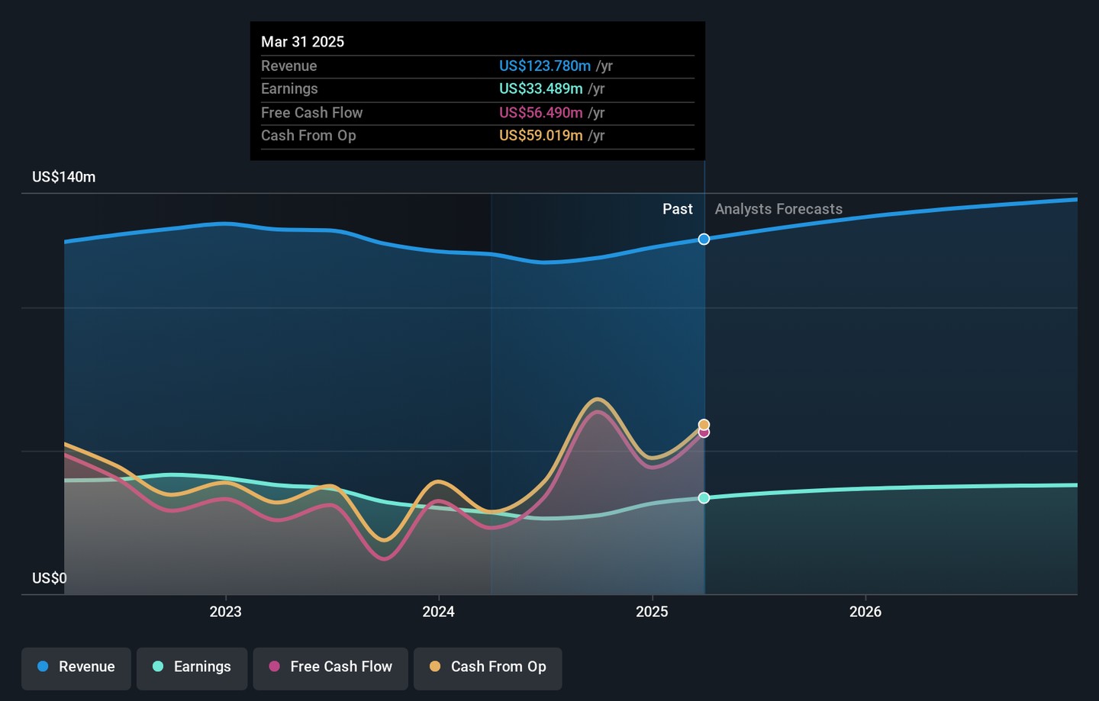This screenshot has width=1099, height=701.
Task: Click the Mar 31 2025 tooltip date
Action: (x=302, y=42)
